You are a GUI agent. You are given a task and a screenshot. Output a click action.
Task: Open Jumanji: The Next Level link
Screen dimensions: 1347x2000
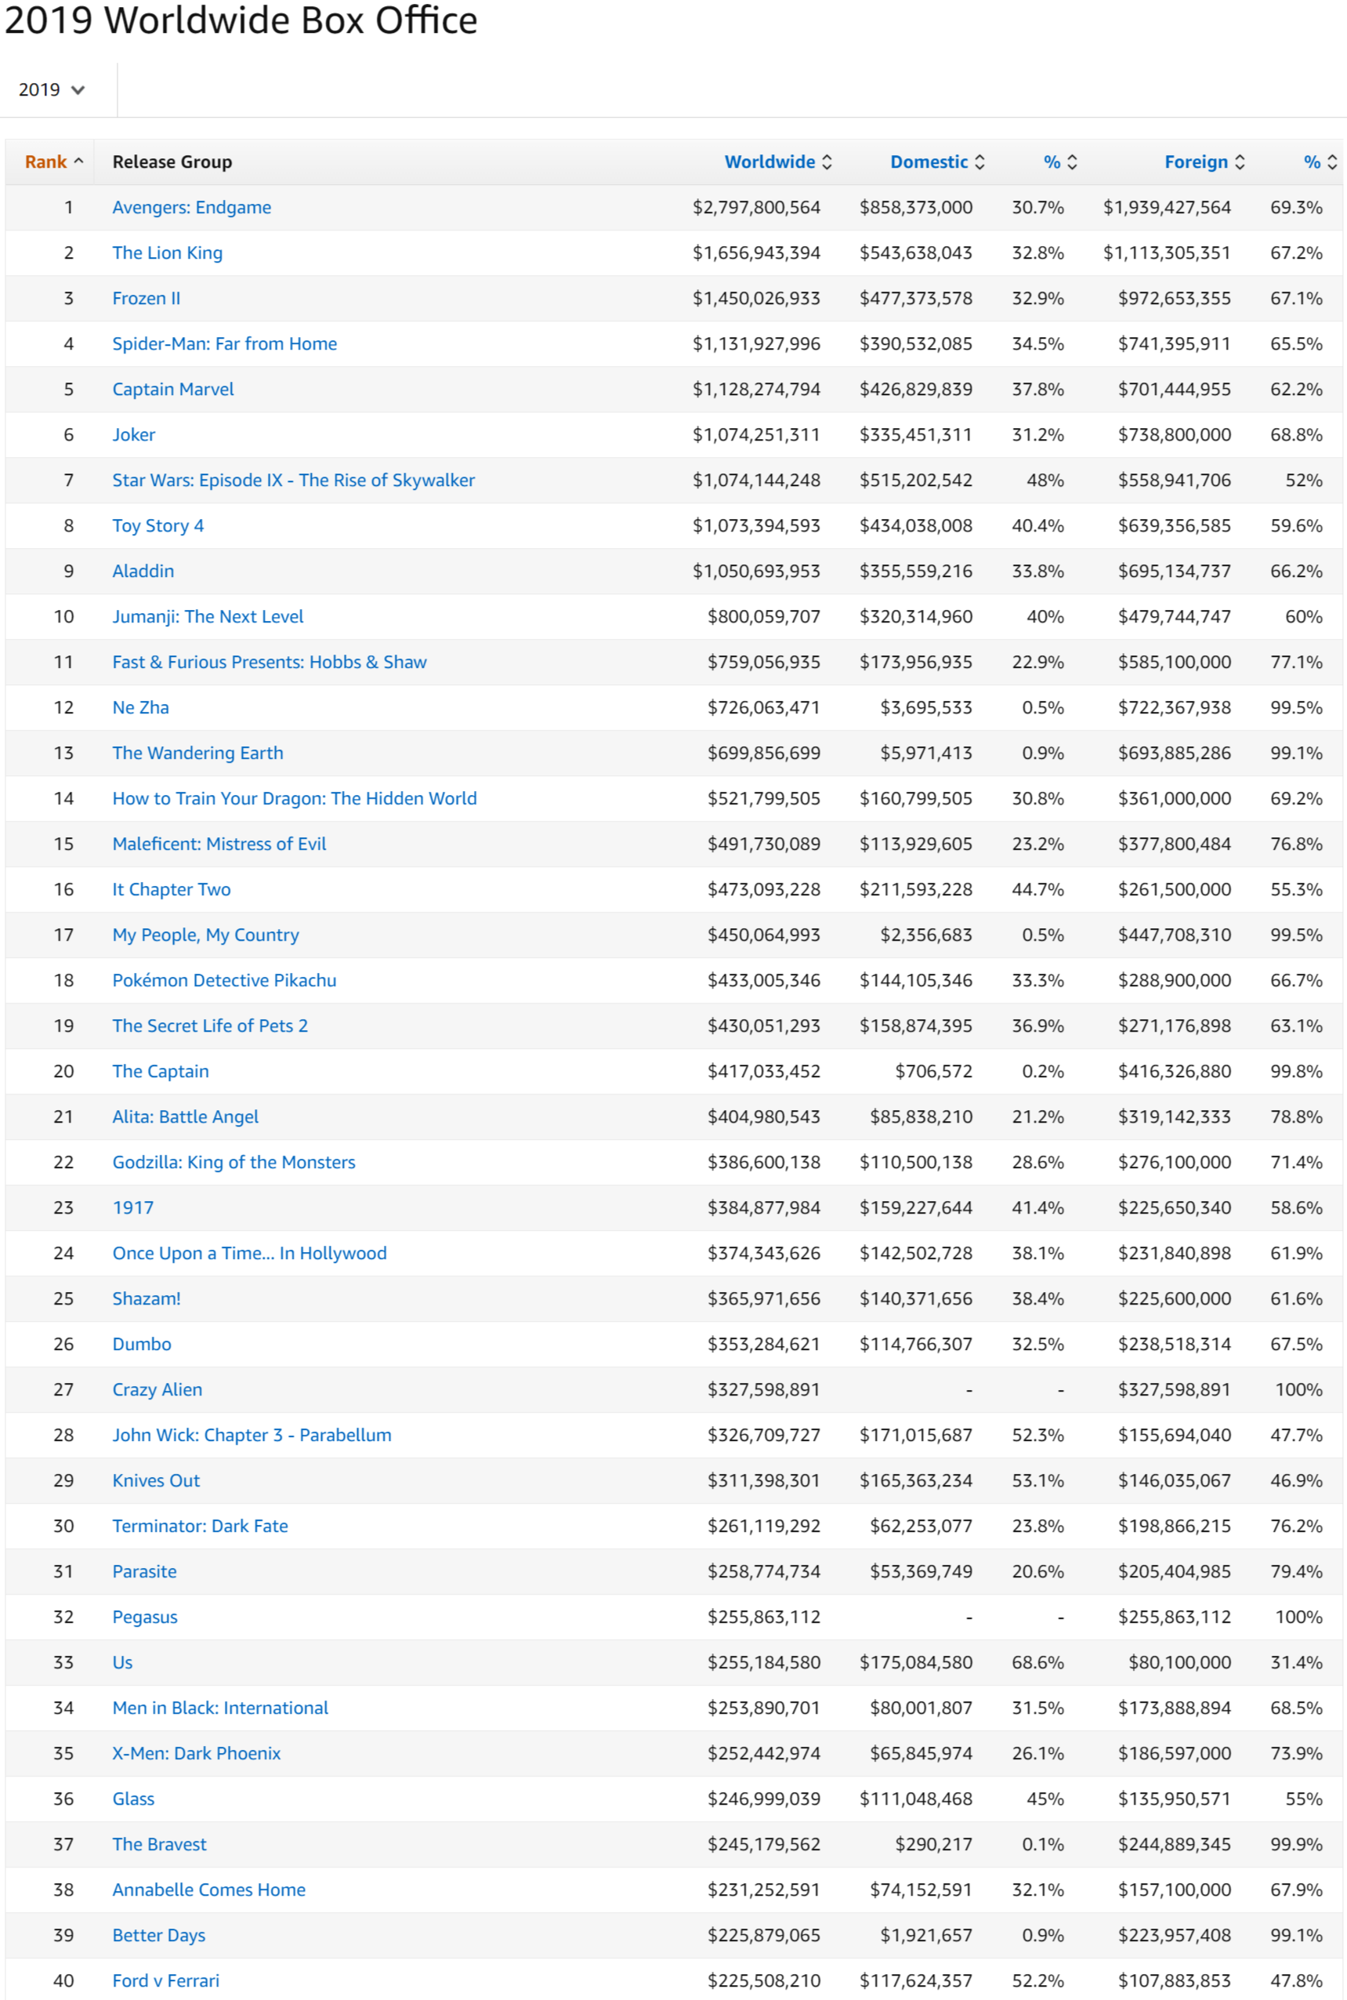point(208,617)
